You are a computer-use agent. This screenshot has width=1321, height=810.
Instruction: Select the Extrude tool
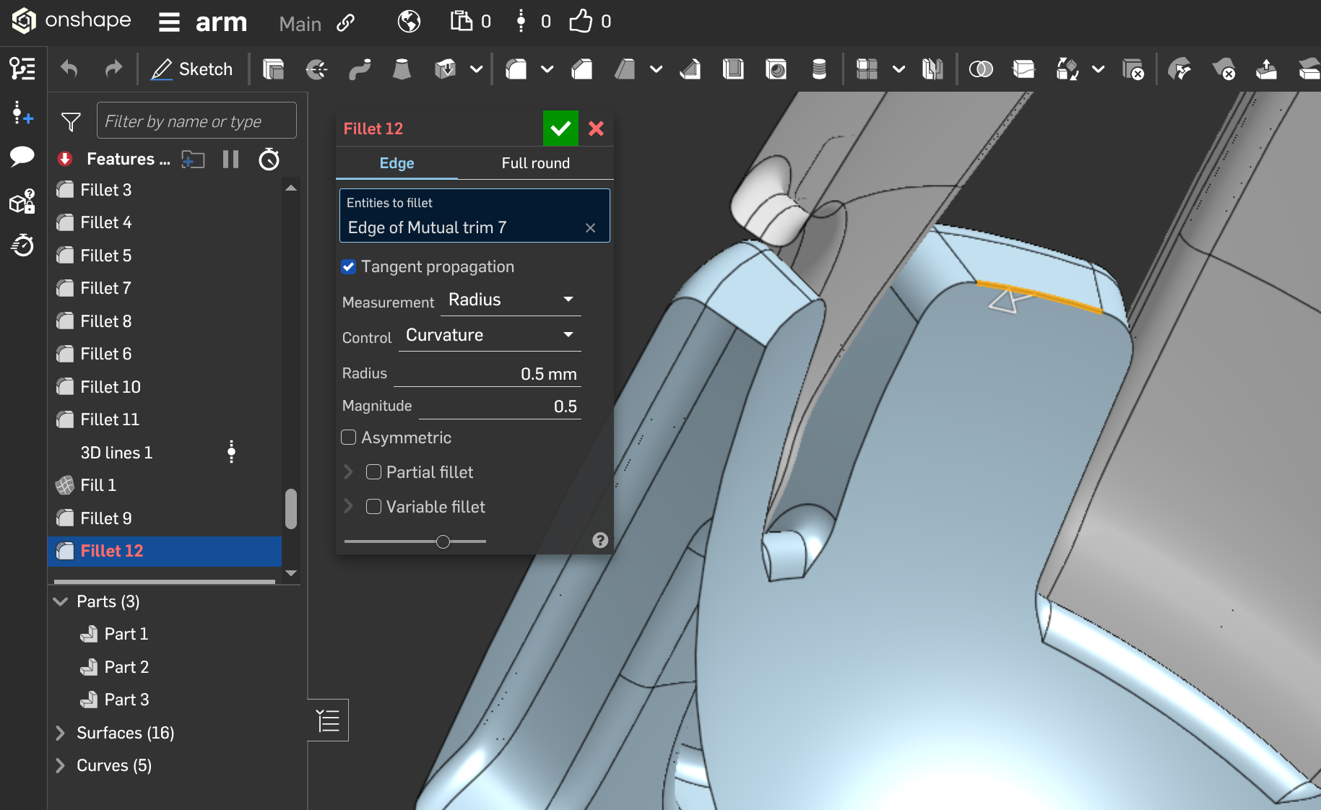point(273,69)
